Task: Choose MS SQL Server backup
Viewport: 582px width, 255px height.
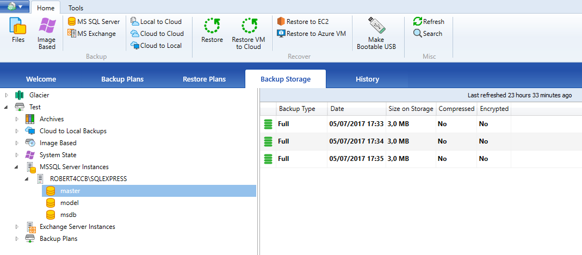Action: pos(94,22)
